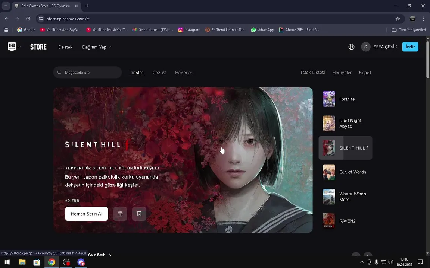Click the SILENT HILL f hero banner logo
Viewport: 430px width, 268px height.
coord(97,145)
